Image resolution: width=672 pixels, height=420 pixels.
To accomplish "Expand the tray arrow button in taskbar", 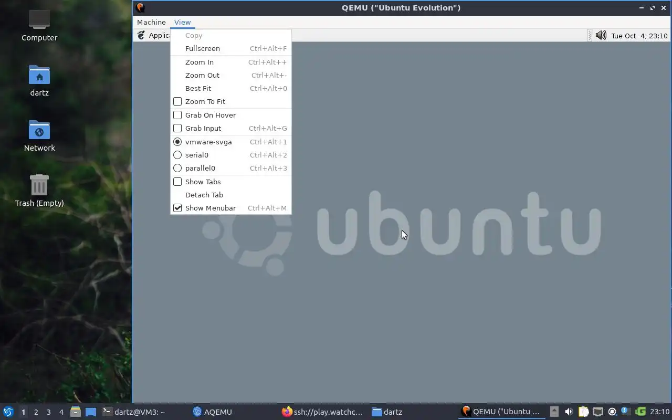I will 554,412.
